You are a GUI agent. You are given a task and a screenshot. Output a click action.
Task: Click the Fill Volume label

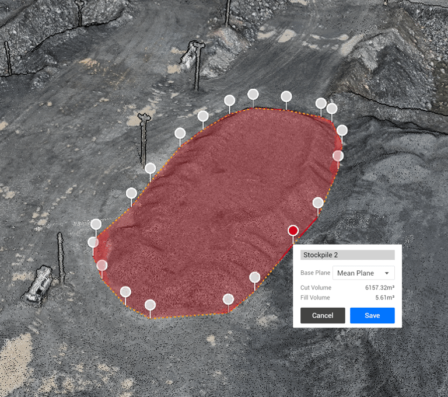click(315, 298)
